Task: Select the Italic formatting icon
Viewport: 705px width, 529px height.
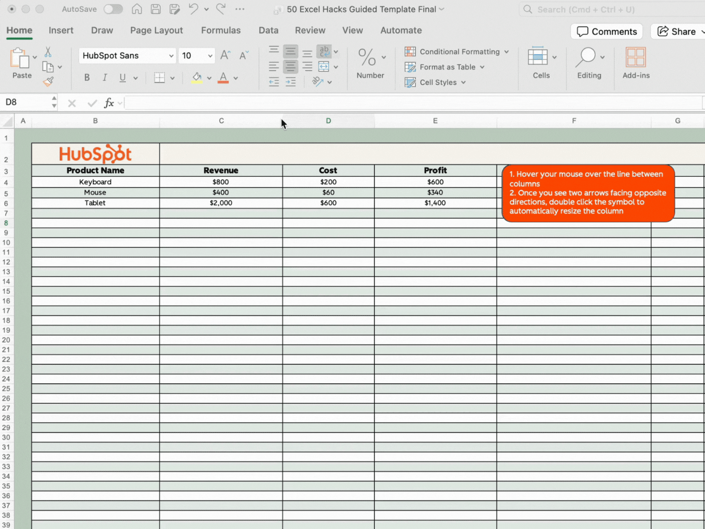Action: coord(105,77)
